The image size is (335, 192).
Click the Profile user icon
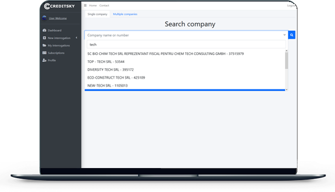click(x=44, y=60)
